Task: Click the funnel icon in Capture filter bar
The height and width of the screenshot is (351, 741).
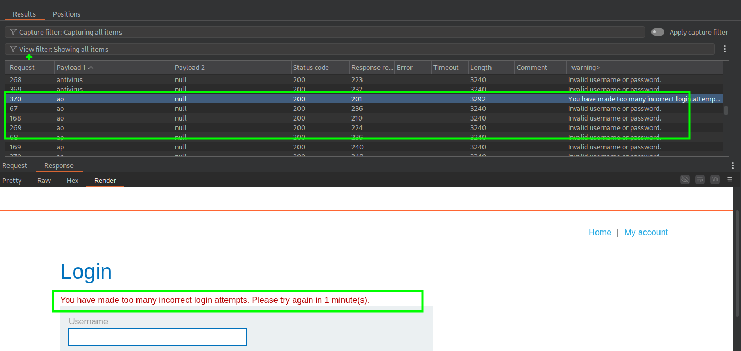Action: tap(13, 32)
